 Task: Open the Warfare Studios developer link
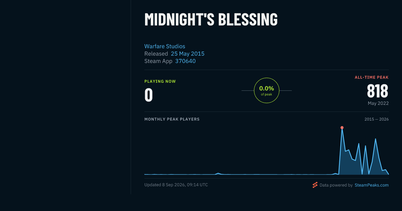tap(164, 46)
